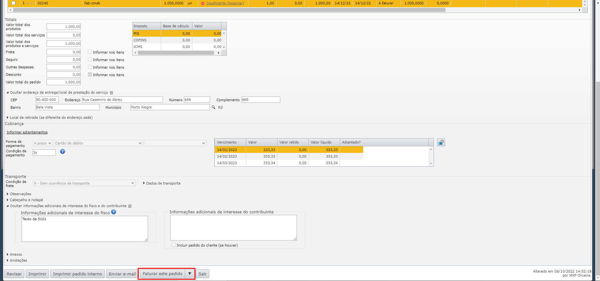This screenshot has height=281, width=600.
Task: Collapse the delivery address section
Action: click(57, 93)
